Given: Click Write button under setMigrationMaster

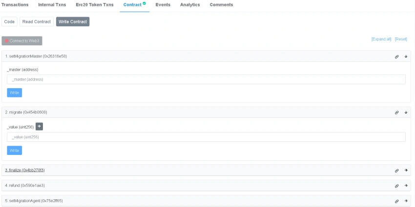Looking at the screenshot, I should coord(14,93).
